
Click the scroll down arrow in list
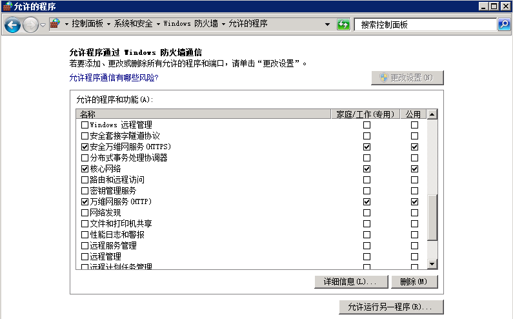[432, 265]
